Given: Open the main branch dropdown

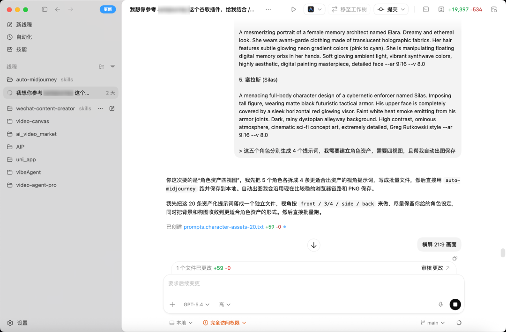Looking at the screenshot, I should [432, 323].
